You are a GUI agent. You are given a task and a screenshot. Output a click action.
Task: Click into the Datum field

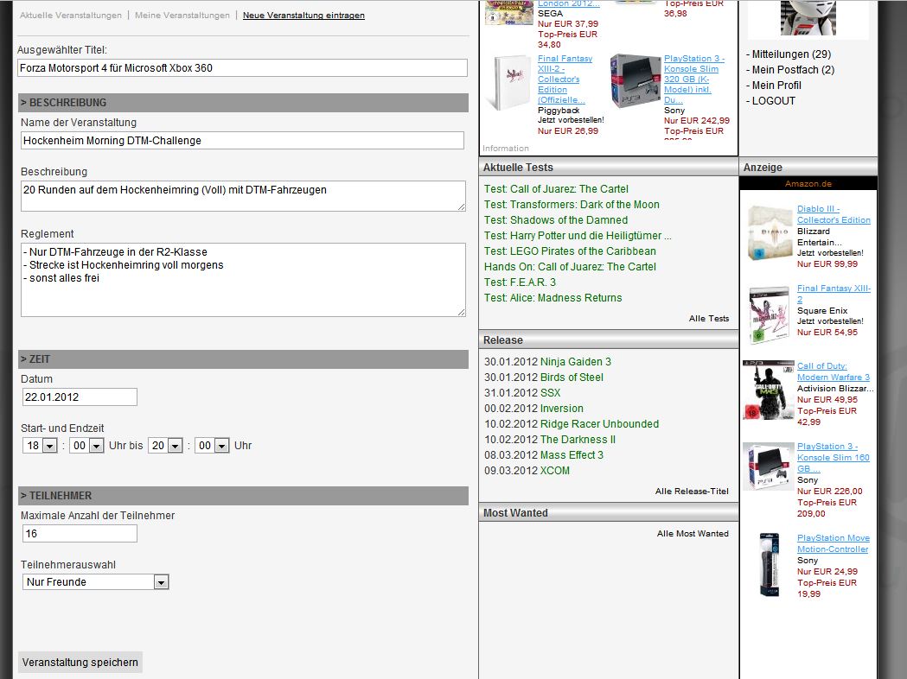click(80, 397)
